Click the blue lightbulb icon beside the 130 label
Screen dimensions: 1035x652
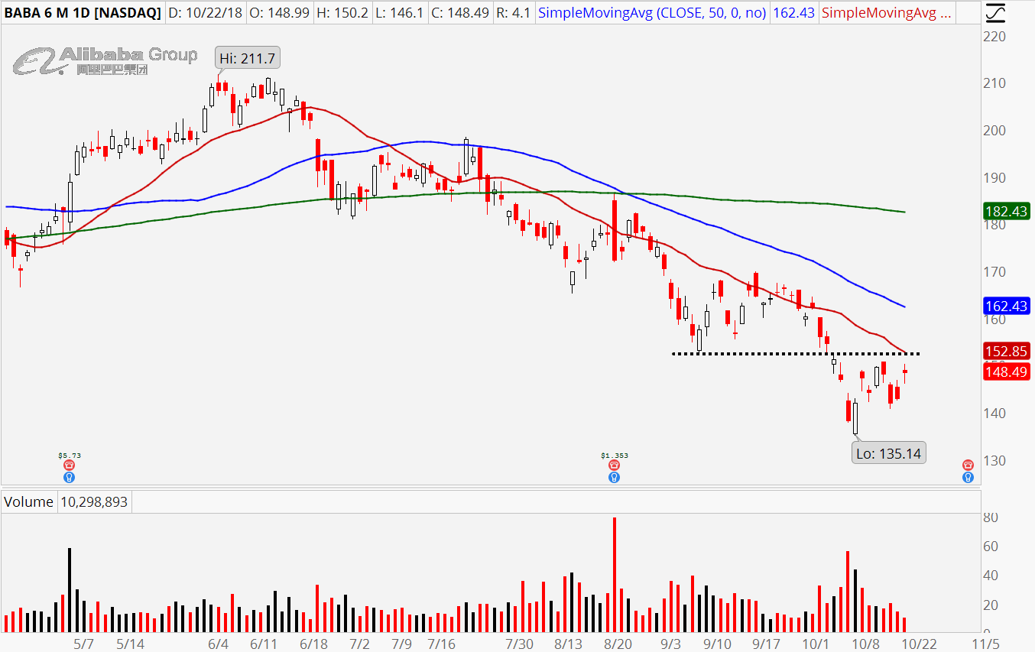coord(968,477)
